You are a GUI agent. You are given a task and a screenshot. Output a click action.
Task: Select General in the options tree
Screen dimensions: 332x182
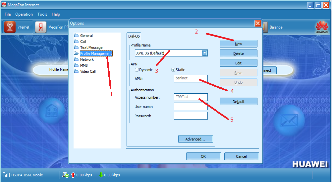[x=86, y=36]
